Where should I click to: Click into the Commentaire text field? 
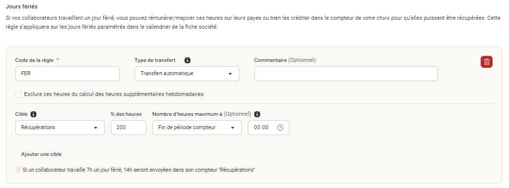tap(346, 73)
